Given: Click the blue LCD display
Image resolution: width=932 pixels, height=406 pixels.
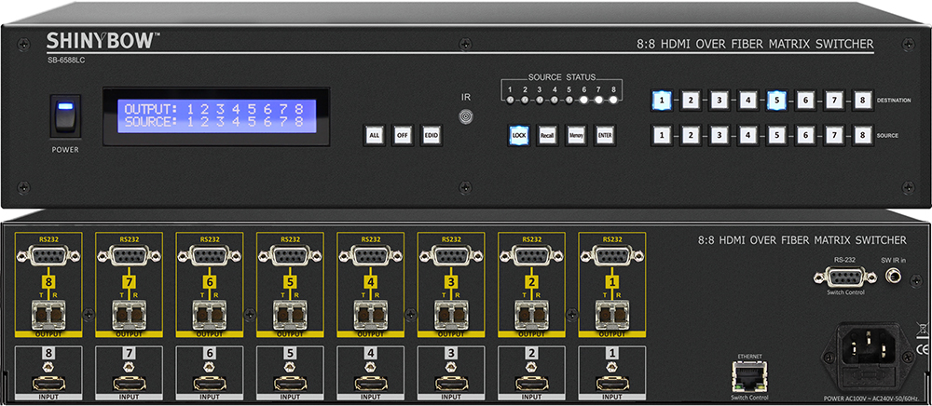Looking at the screenshot, I should coord(216,116).
